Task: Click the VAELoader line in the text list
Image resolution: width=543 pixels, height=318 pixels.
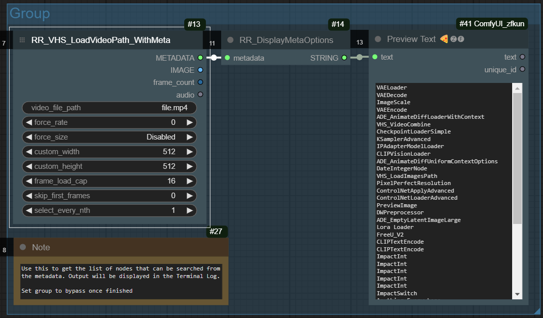Action: click(392, 87)
